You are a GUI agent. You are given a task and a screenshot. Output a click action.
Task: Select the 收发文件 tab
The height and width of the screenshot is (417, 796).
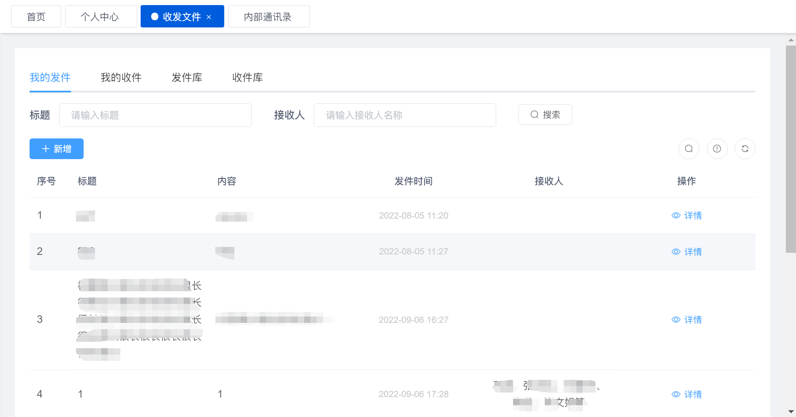(182, 16)
